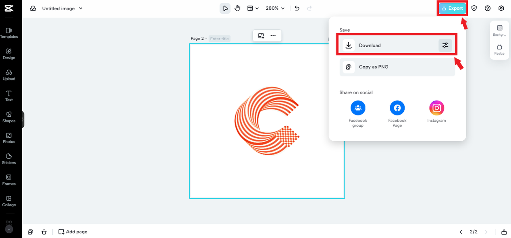Share to Facebook group
This screenshot has width=511, height=238.
coord(358,114)
